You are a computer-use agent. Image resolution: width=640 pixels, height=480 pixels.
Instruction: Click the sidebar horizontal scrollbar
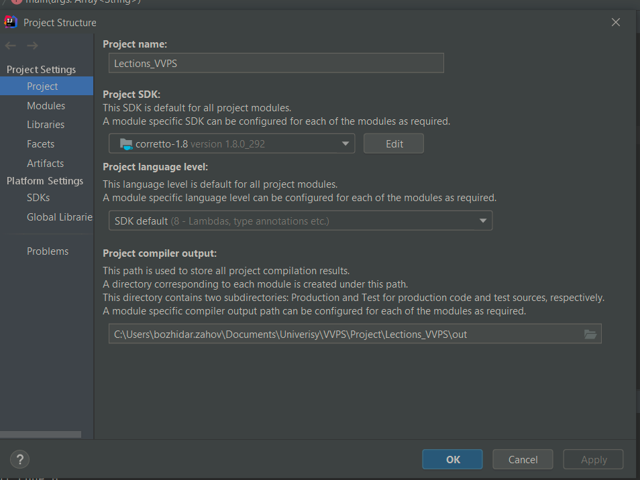pyautogui.click(x=40, y=434)
